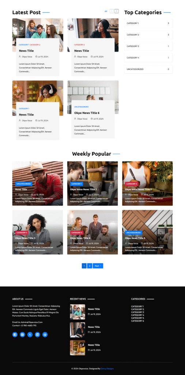Open the LinkedIn icon in footer
The width and height of the screenshot is (185, 375).
click(38, 335)
